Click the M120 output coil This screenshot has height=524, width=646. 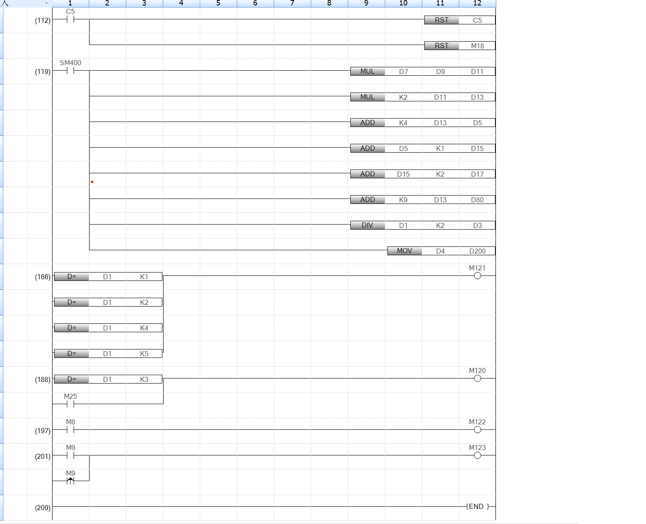tap(477, 378)
